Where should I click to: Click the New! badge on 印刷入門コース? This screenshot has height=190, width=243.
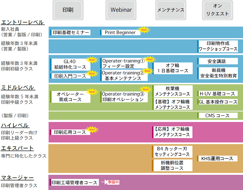(92, 74)
